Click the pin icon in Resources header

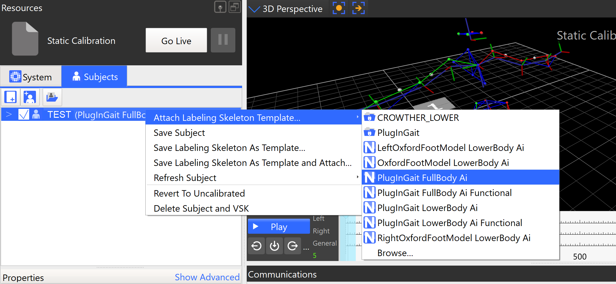(220, 7)
